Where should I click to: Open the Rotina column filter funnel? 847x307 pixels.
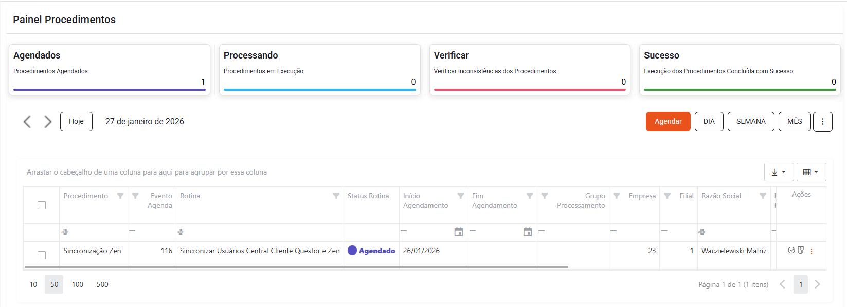[x=336, y=196]
